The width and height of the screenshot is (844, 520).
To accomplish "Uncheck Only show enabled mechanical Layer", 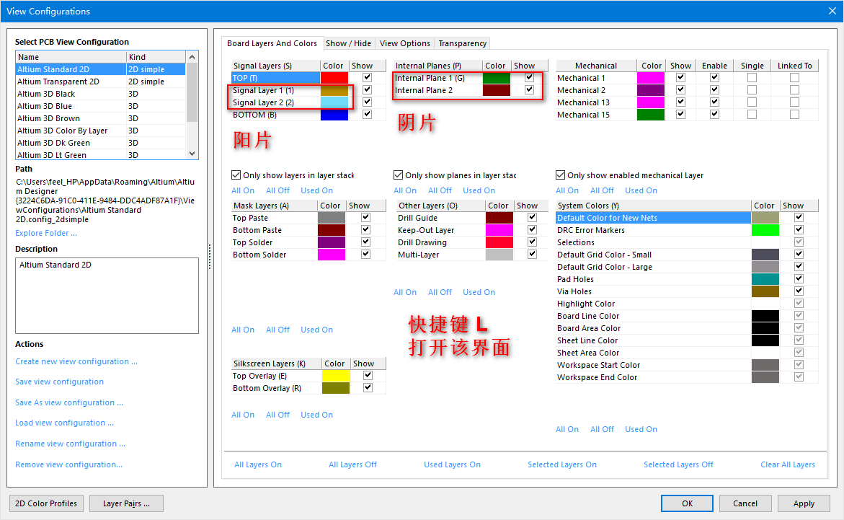I will click(x=561, y=175).
